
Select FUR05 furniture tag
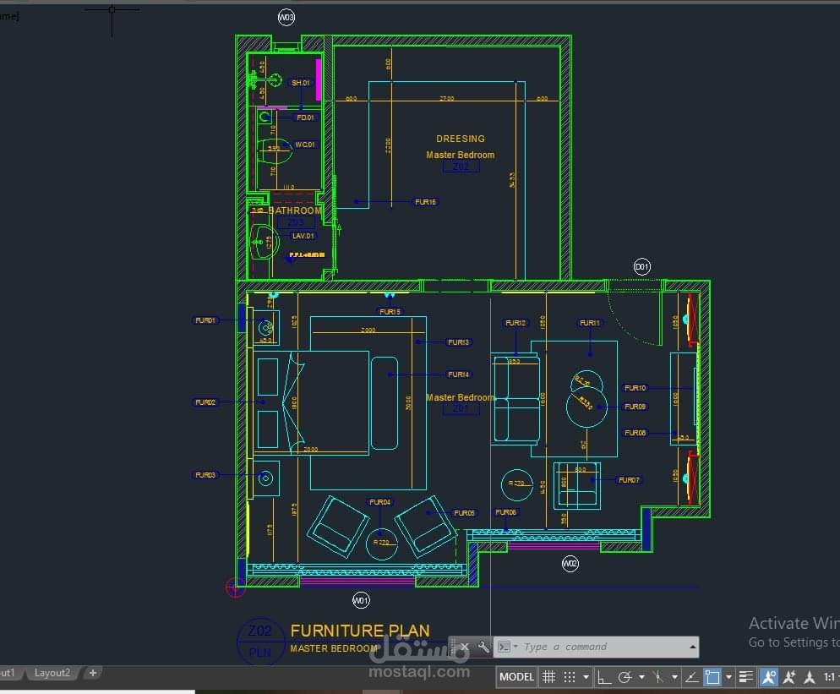[464, 513]
